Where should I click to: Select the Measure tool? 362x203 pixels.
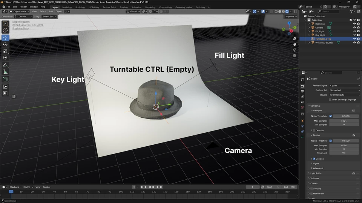point(5,72)
